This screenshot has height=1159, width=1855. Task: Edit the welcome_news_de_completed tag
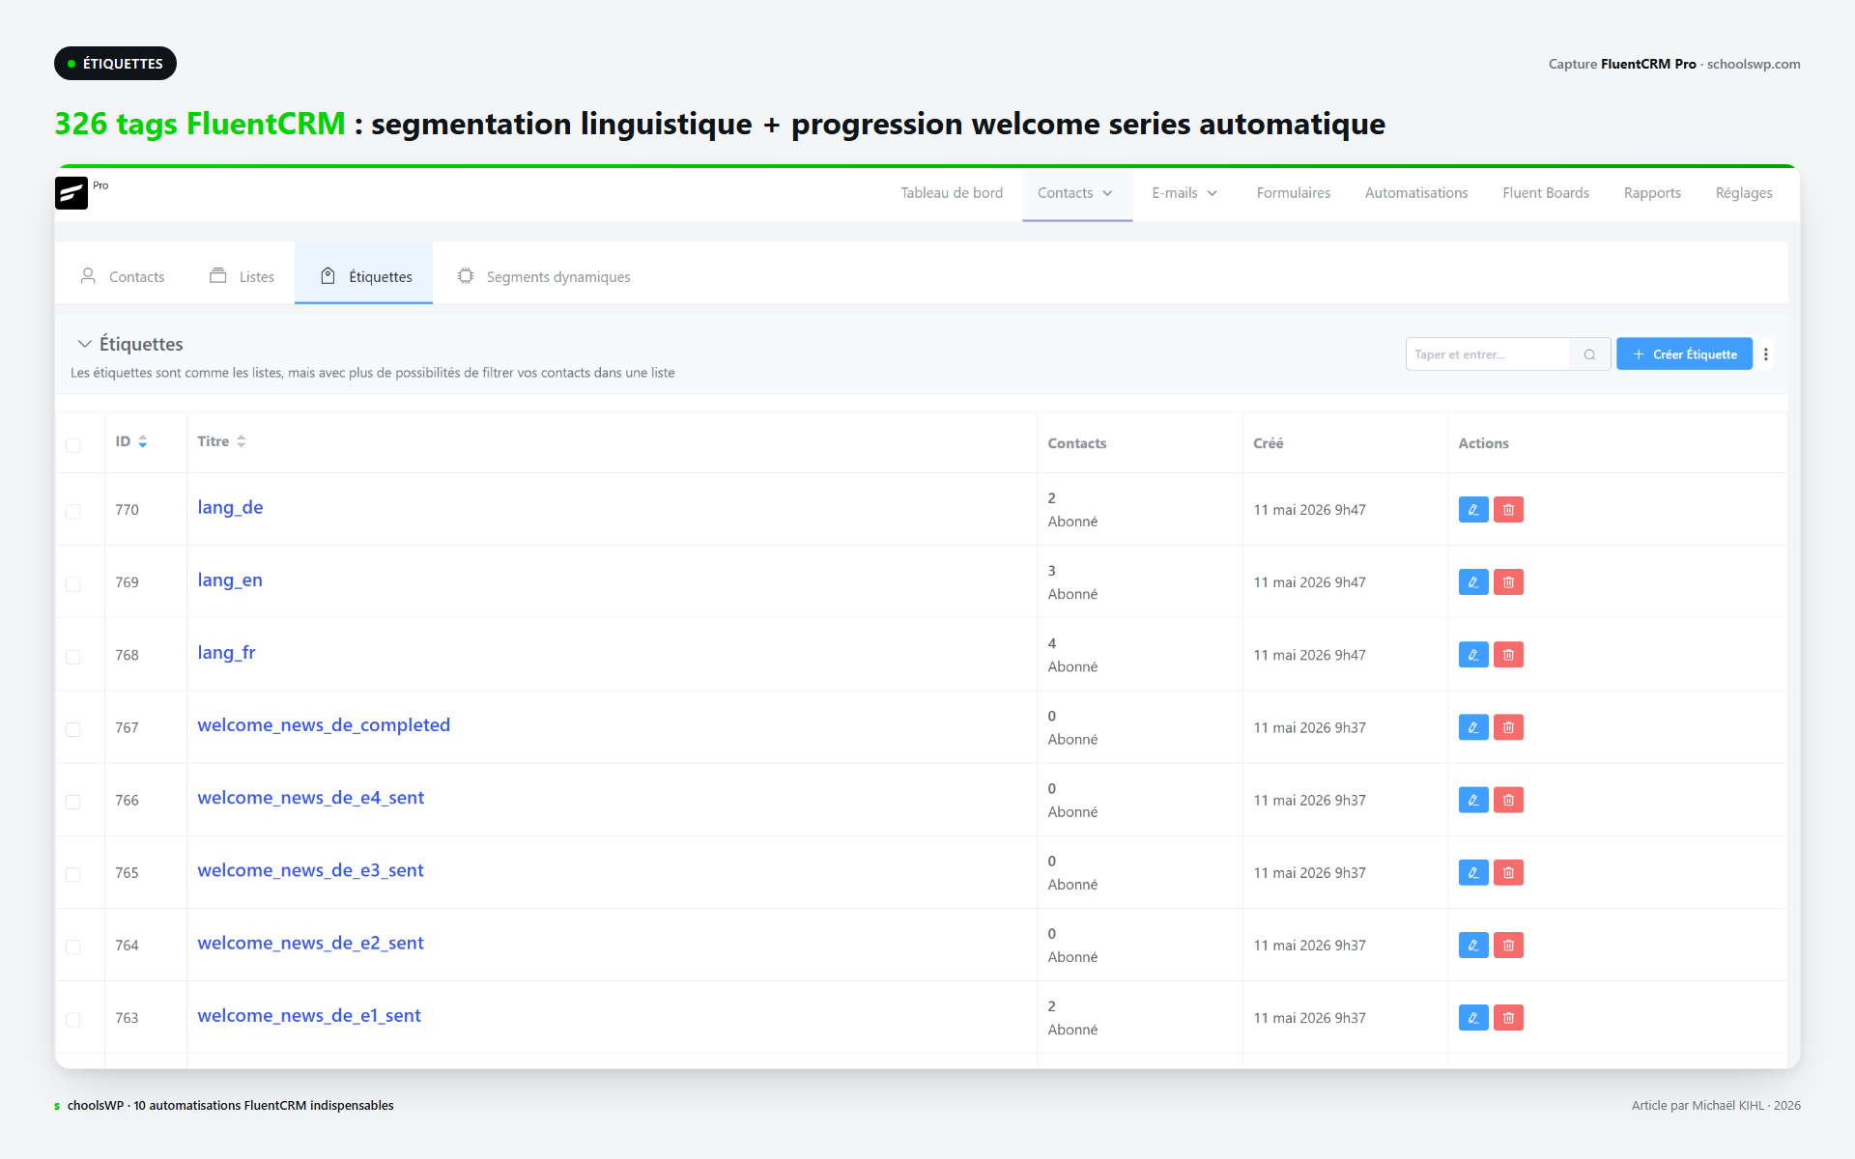[1473, 727]
